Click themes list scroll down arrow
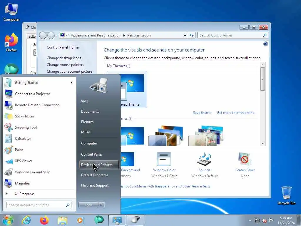301x226 pixels. point(263,144)
